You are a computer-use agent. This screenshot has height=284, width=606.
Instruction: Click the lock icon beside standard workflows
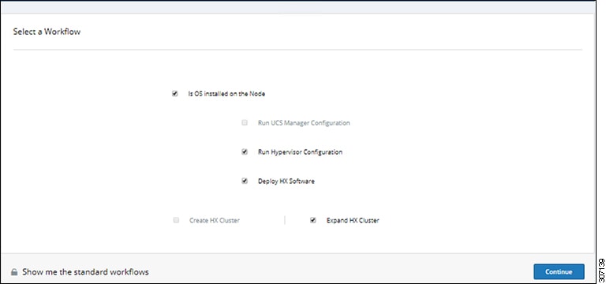tap(14, 272)
